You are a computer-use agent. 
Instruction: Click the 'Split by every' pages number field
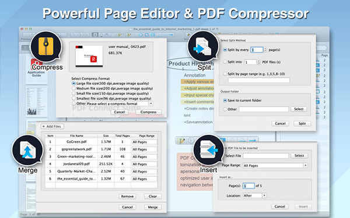pos(257,50)
